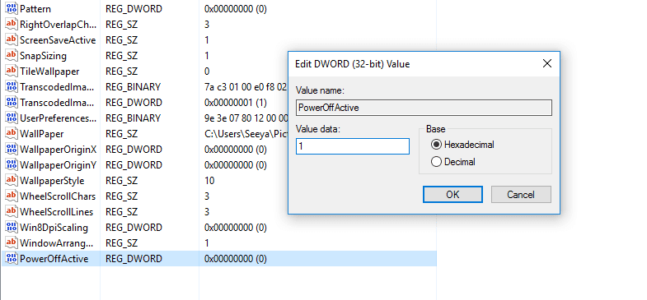This screenshot has width=647, height=300.
Task: Select the WallpaperStyle value name
Action: 52,181
